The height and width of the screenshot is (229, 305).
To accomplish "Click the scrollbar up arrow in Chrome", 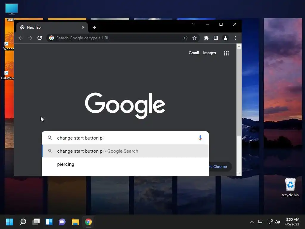I will click(239, 46).
